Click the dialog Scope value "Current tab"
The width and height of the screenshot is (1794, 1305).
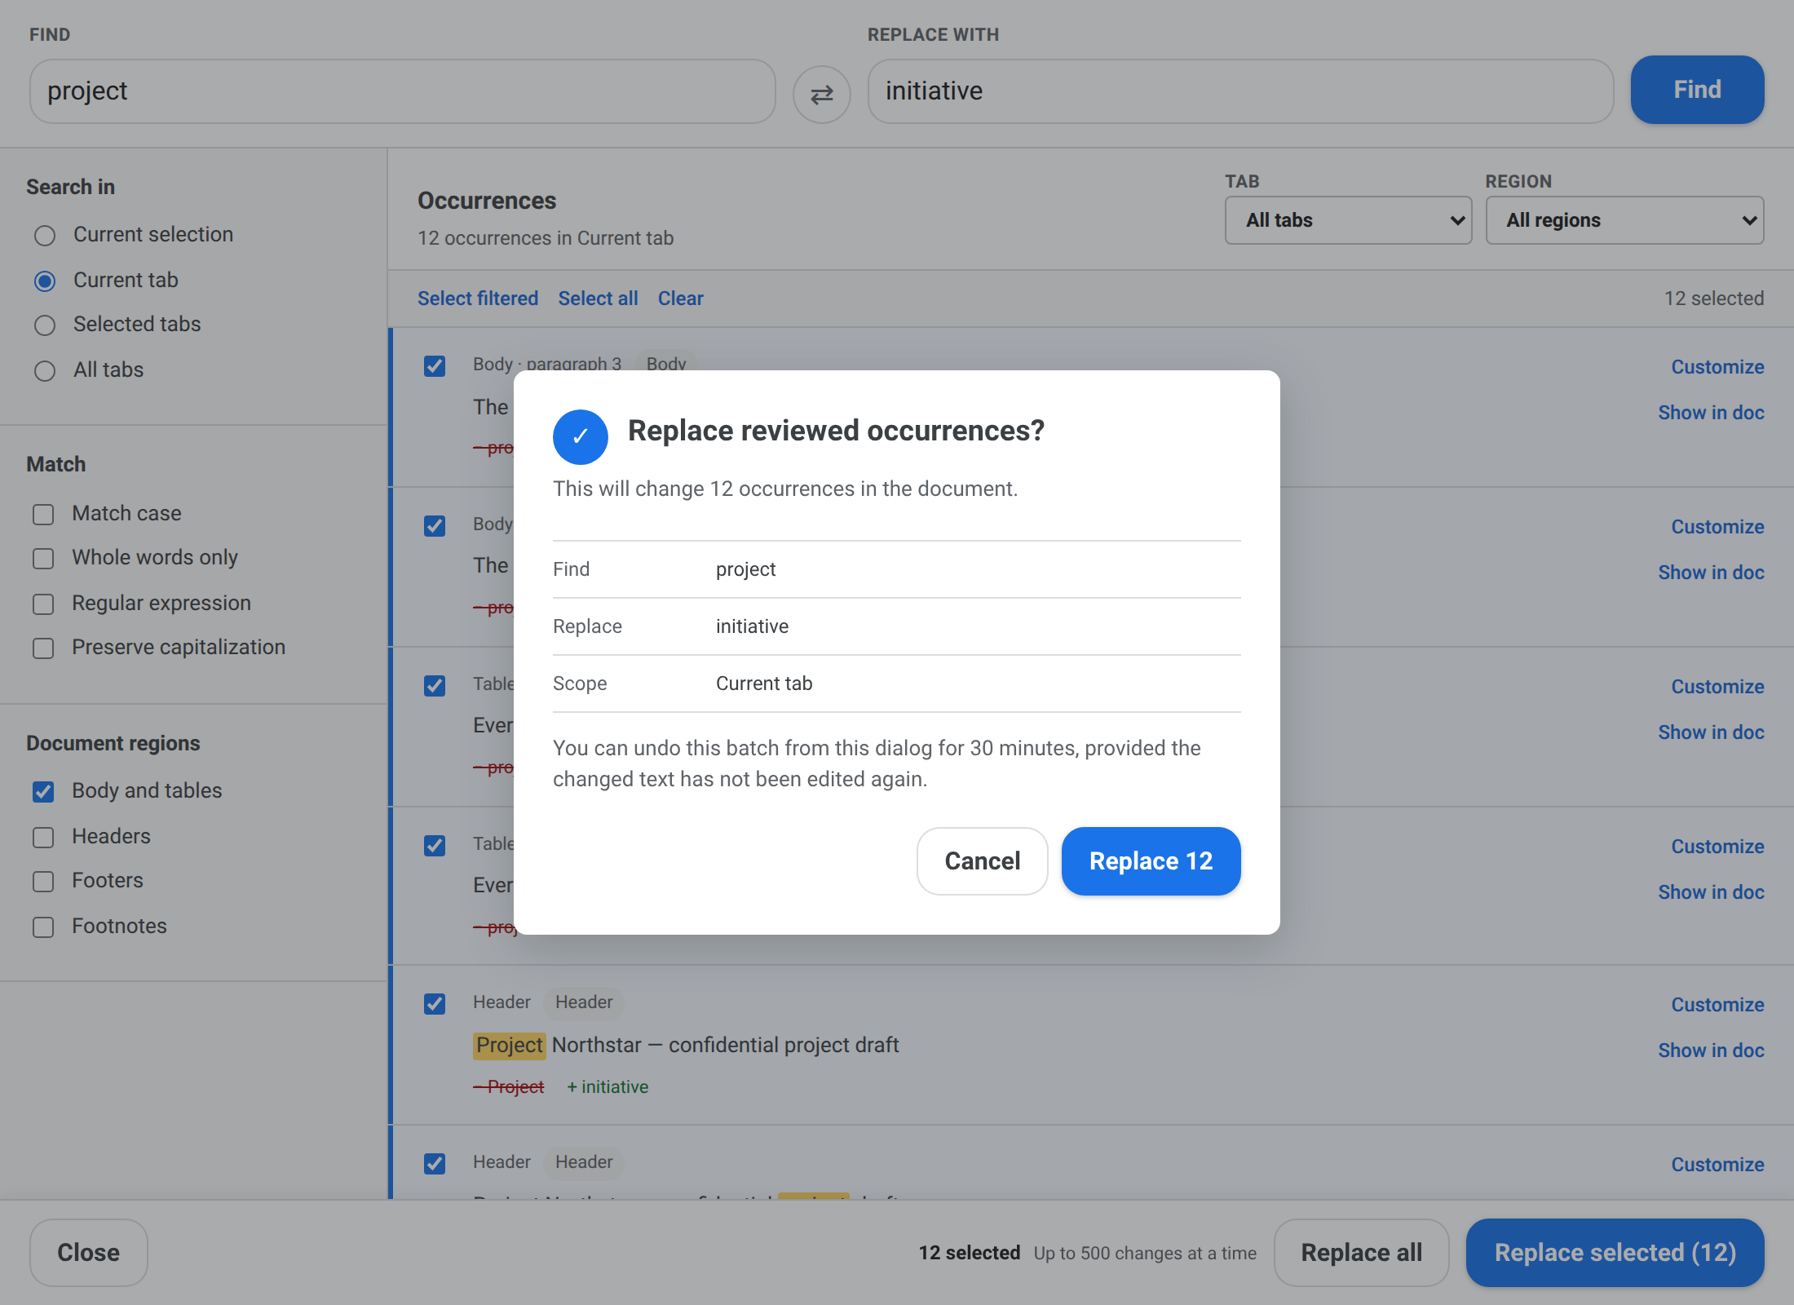pyautogui.click(x=764, y=683)
